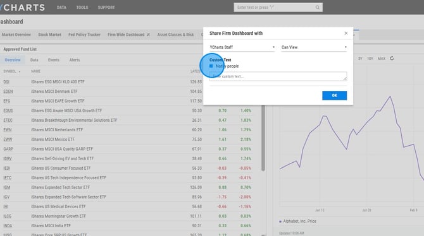The height and width of the screenshot is (236, 424).
Task: Click the search magnifier icon
Action: 318,8
